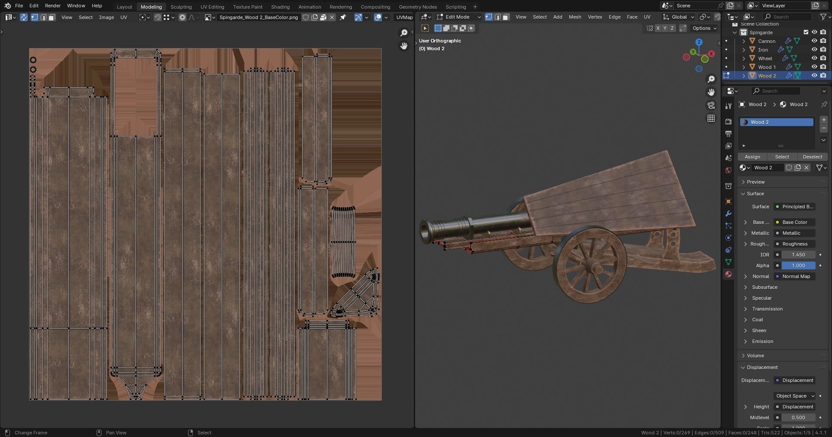Uncheck the Spingarde collection checkbox
Viewport: 832px width, 437px height.
[806, 32]
